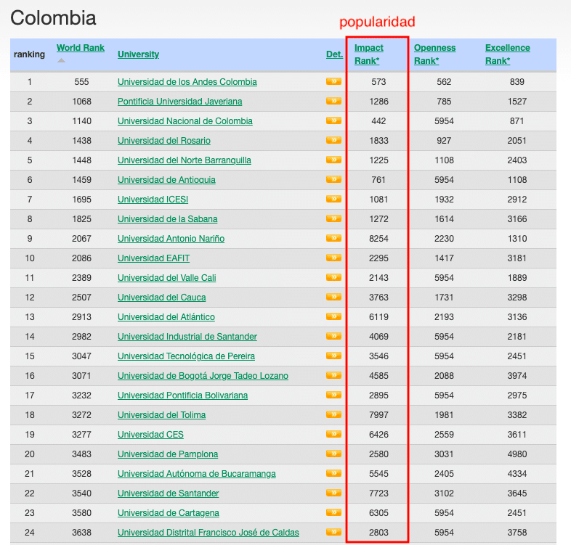571x545 pixels.
Task: Open Universidad de Antioquia link
Action: click(166, 180)
